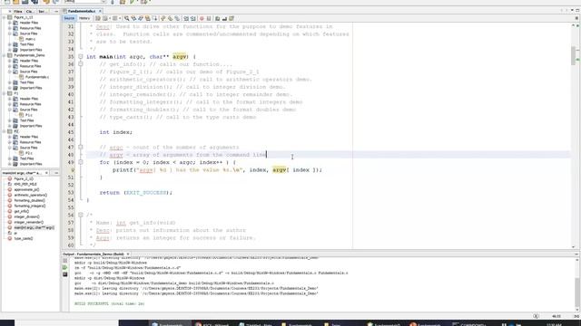
Task: Click the last icon in editor toolbar
Action: coord(231,18)
